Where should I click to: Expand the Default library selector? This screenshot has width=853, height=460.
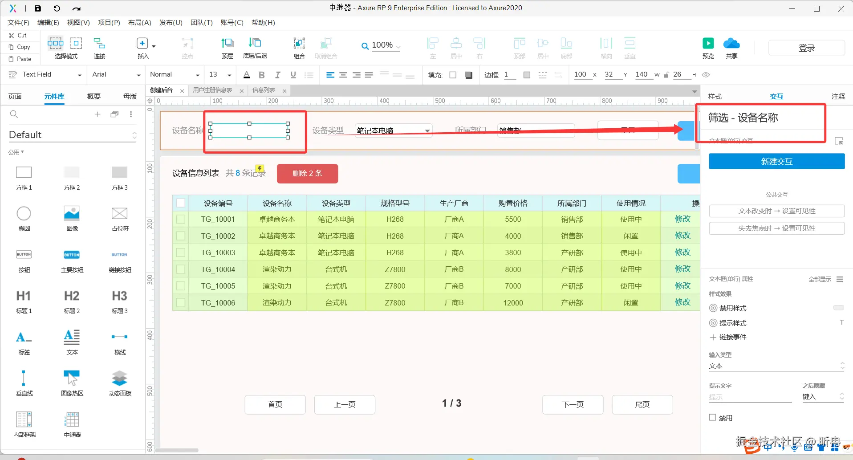[x=72, y=135]
